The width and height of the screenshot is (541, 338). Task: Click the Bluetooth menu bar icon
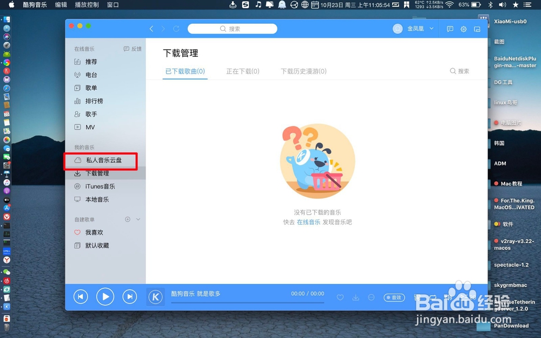click(490, 5)
